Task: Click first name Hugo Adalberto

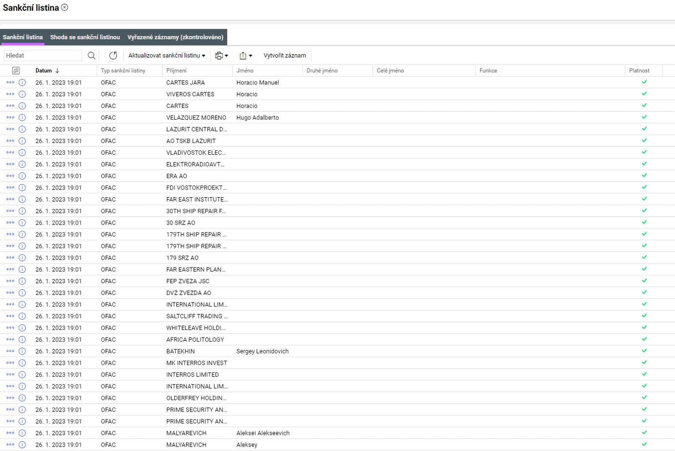Action: click(258, 118)
